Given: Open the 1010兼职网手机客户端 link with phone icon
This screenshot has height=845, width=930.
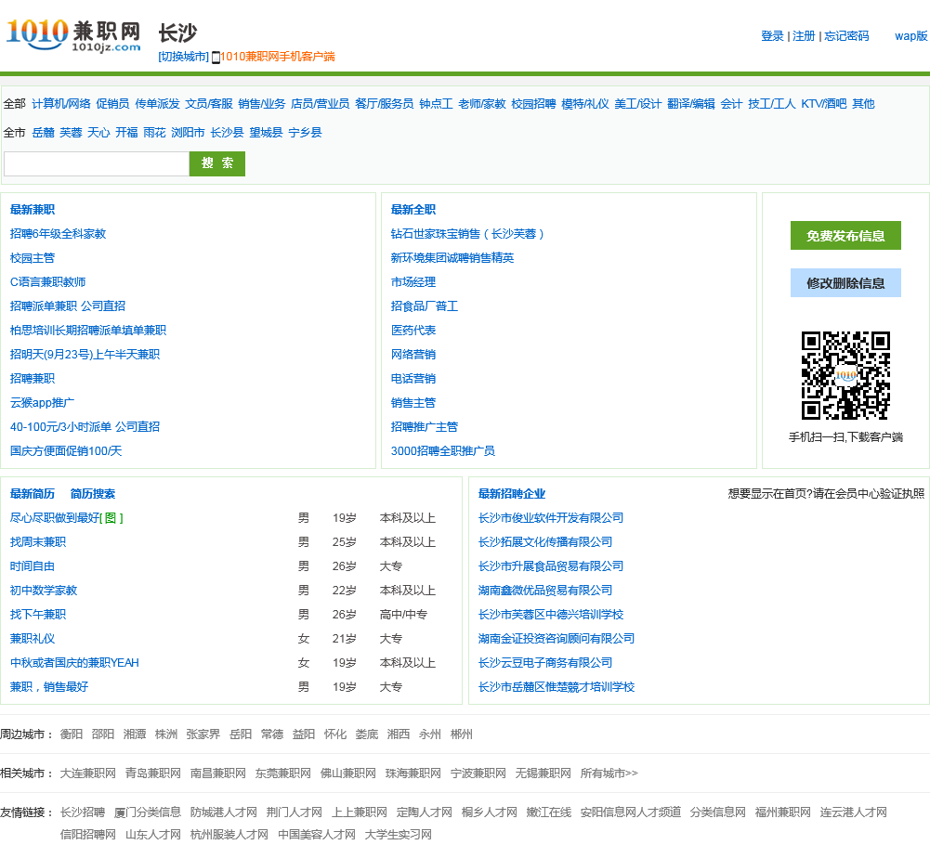Looking at the screenshot, I should tap(273, 57).
